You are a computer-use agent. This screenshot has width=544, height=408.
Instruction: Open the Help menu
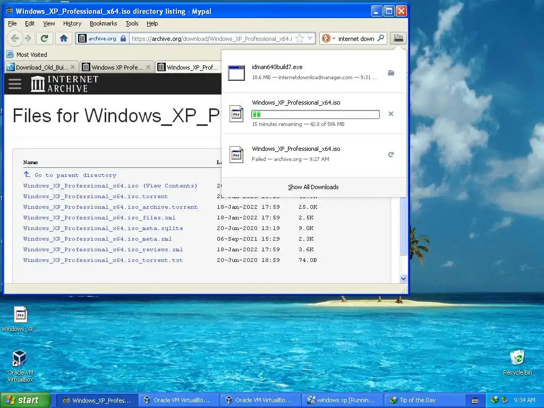tap(152, 23)
